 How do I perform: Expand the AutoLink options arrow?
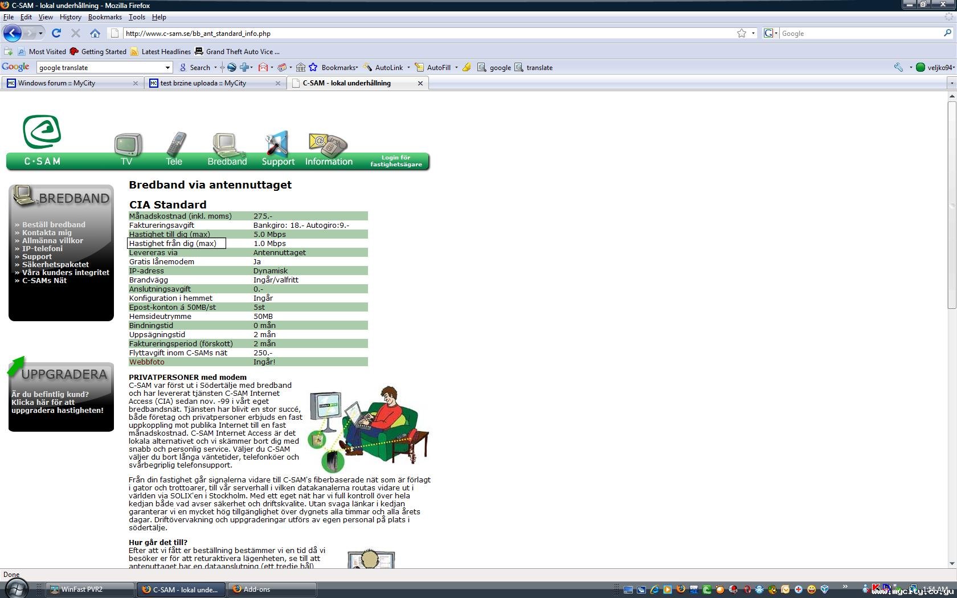[408, 67]
